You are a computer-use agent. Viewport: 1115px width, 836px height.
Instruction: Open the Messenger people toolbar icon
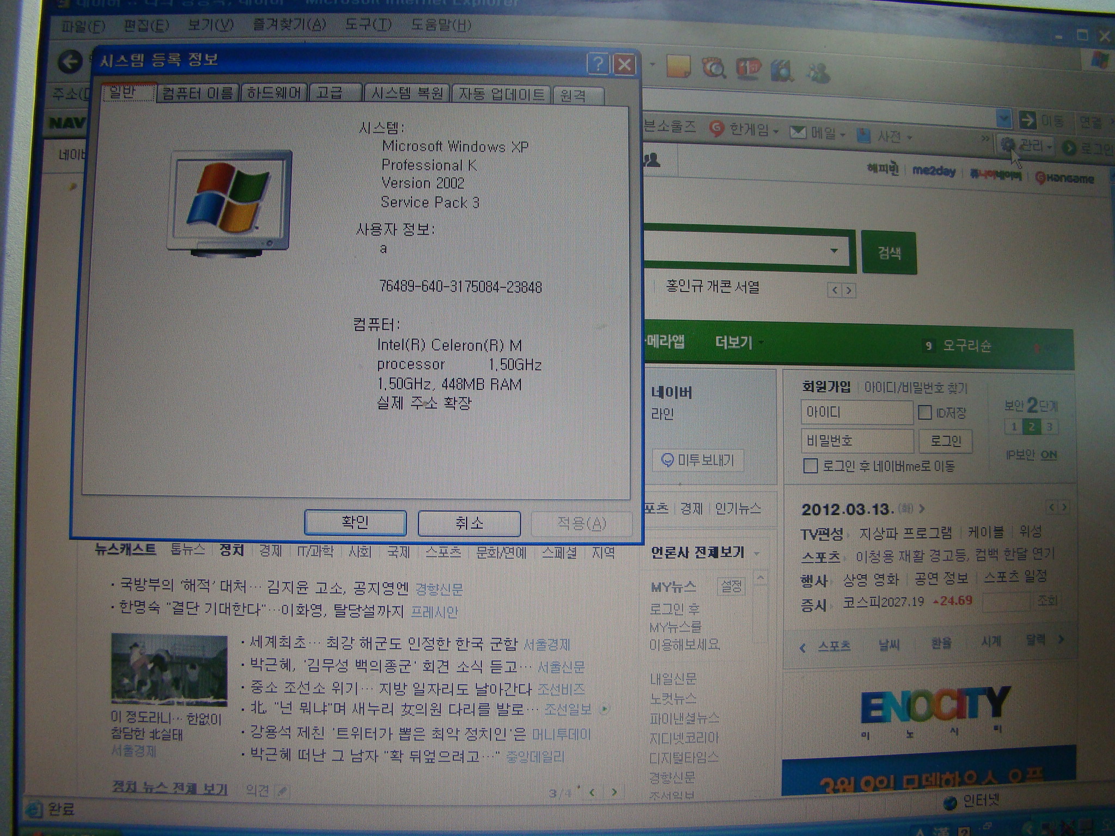click(818, 72)
